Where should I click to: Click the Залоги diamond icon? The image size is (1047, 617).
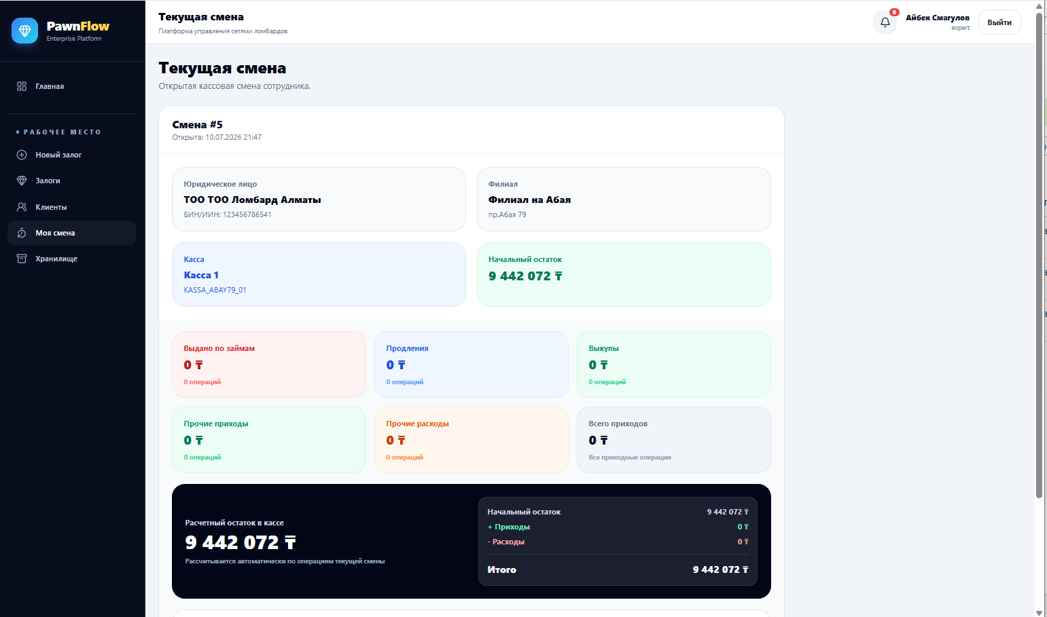click(22, 181)
